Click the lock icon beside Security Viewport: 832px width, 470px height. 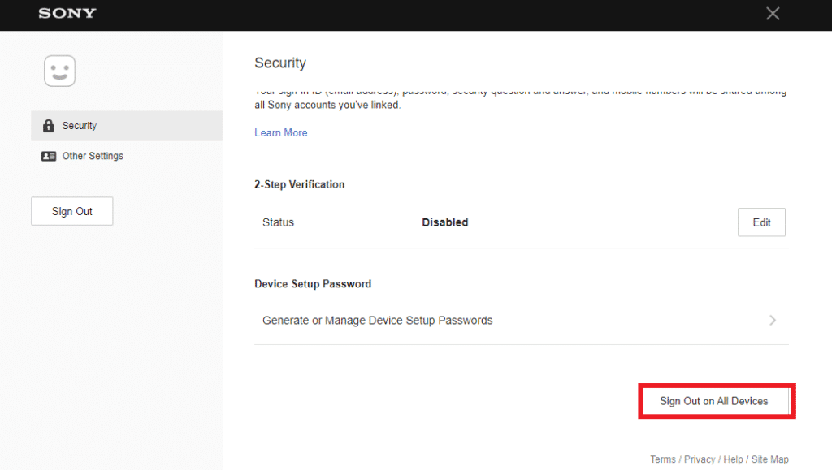click(48, 126)
